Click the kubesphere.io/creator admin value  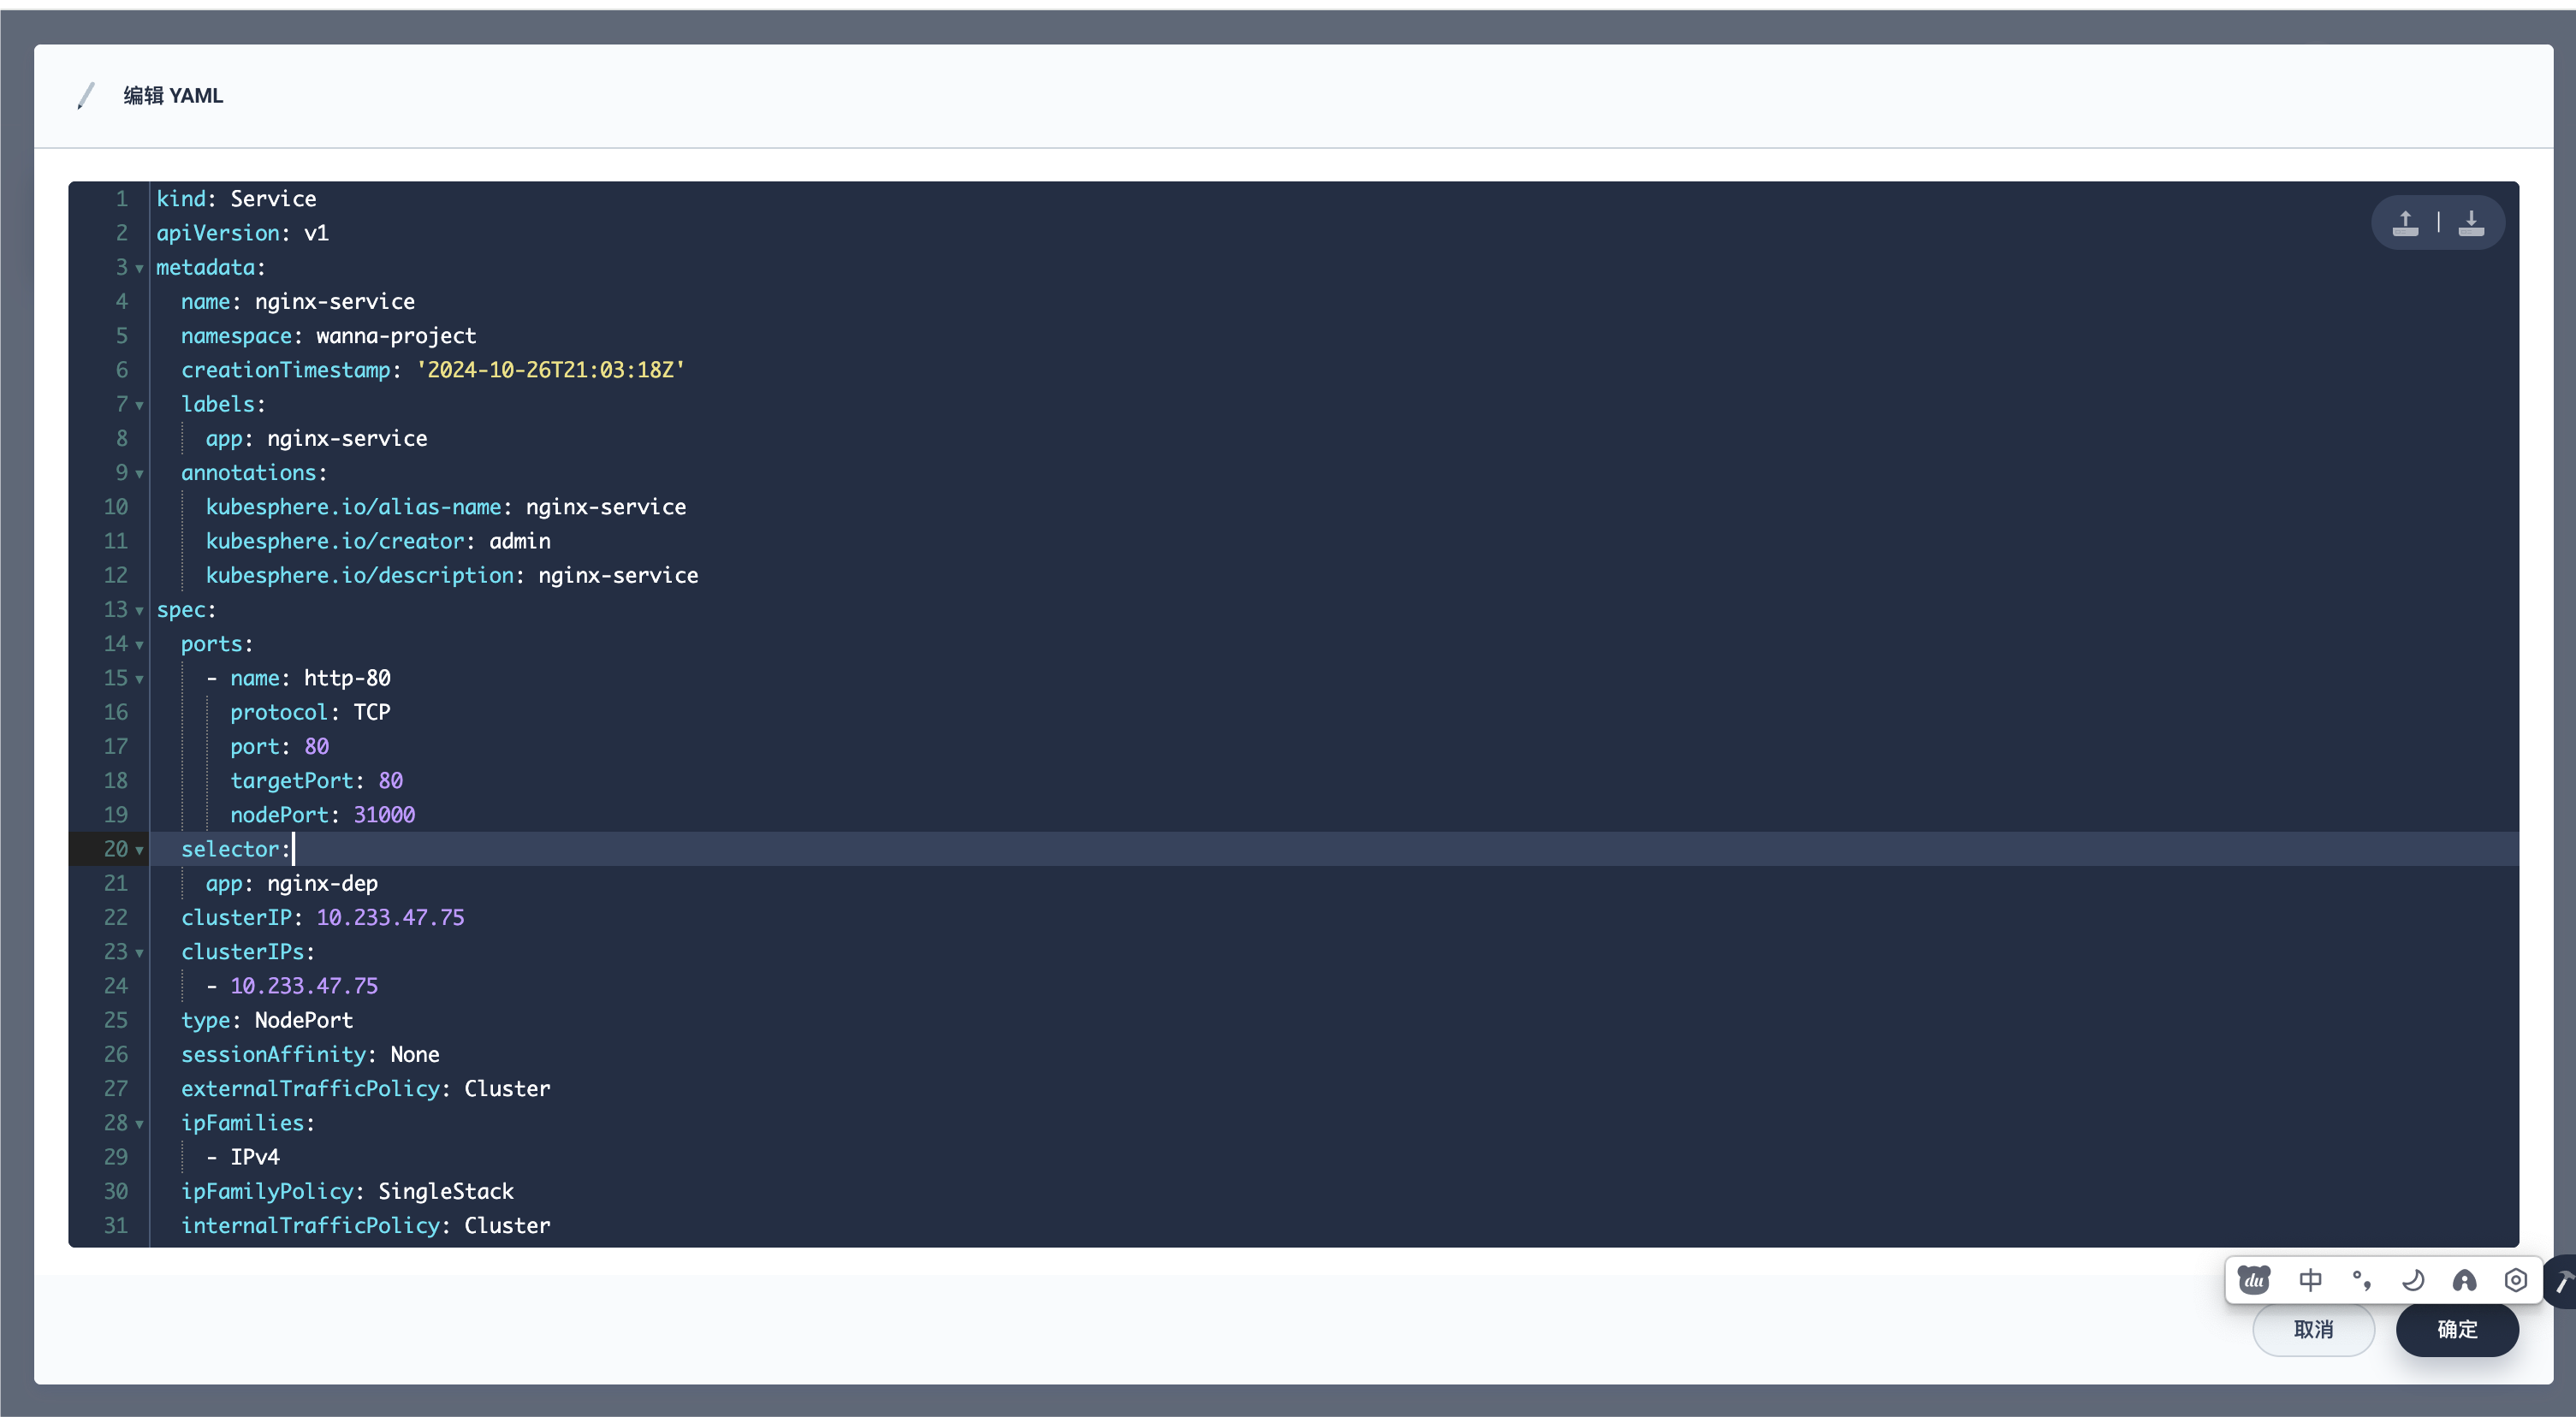(520, 541)
